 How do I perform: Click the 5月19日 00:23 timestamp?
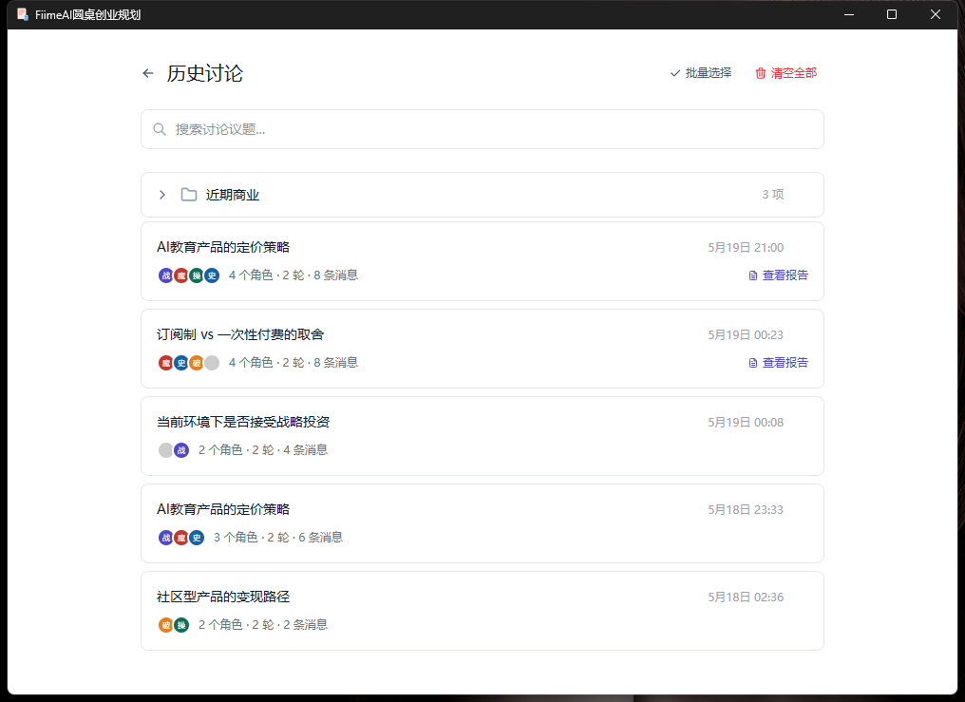pos(746,335)
